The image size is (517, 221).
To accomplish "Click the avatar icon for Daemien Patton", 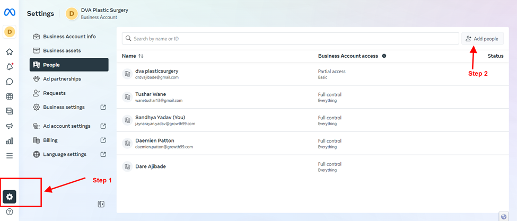I will [127, 143].
